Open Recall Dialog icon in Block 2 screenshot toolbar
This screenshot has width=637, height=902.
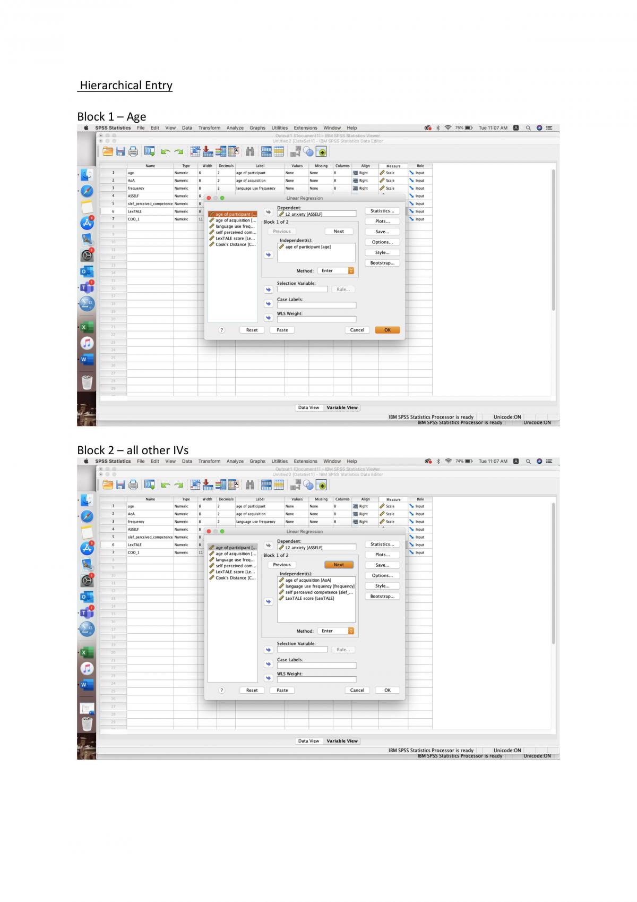(150, 485)
